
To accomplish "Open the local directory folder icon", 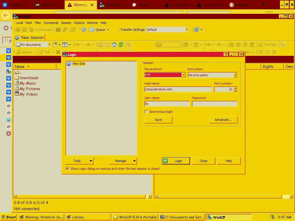I will [55, 45].
